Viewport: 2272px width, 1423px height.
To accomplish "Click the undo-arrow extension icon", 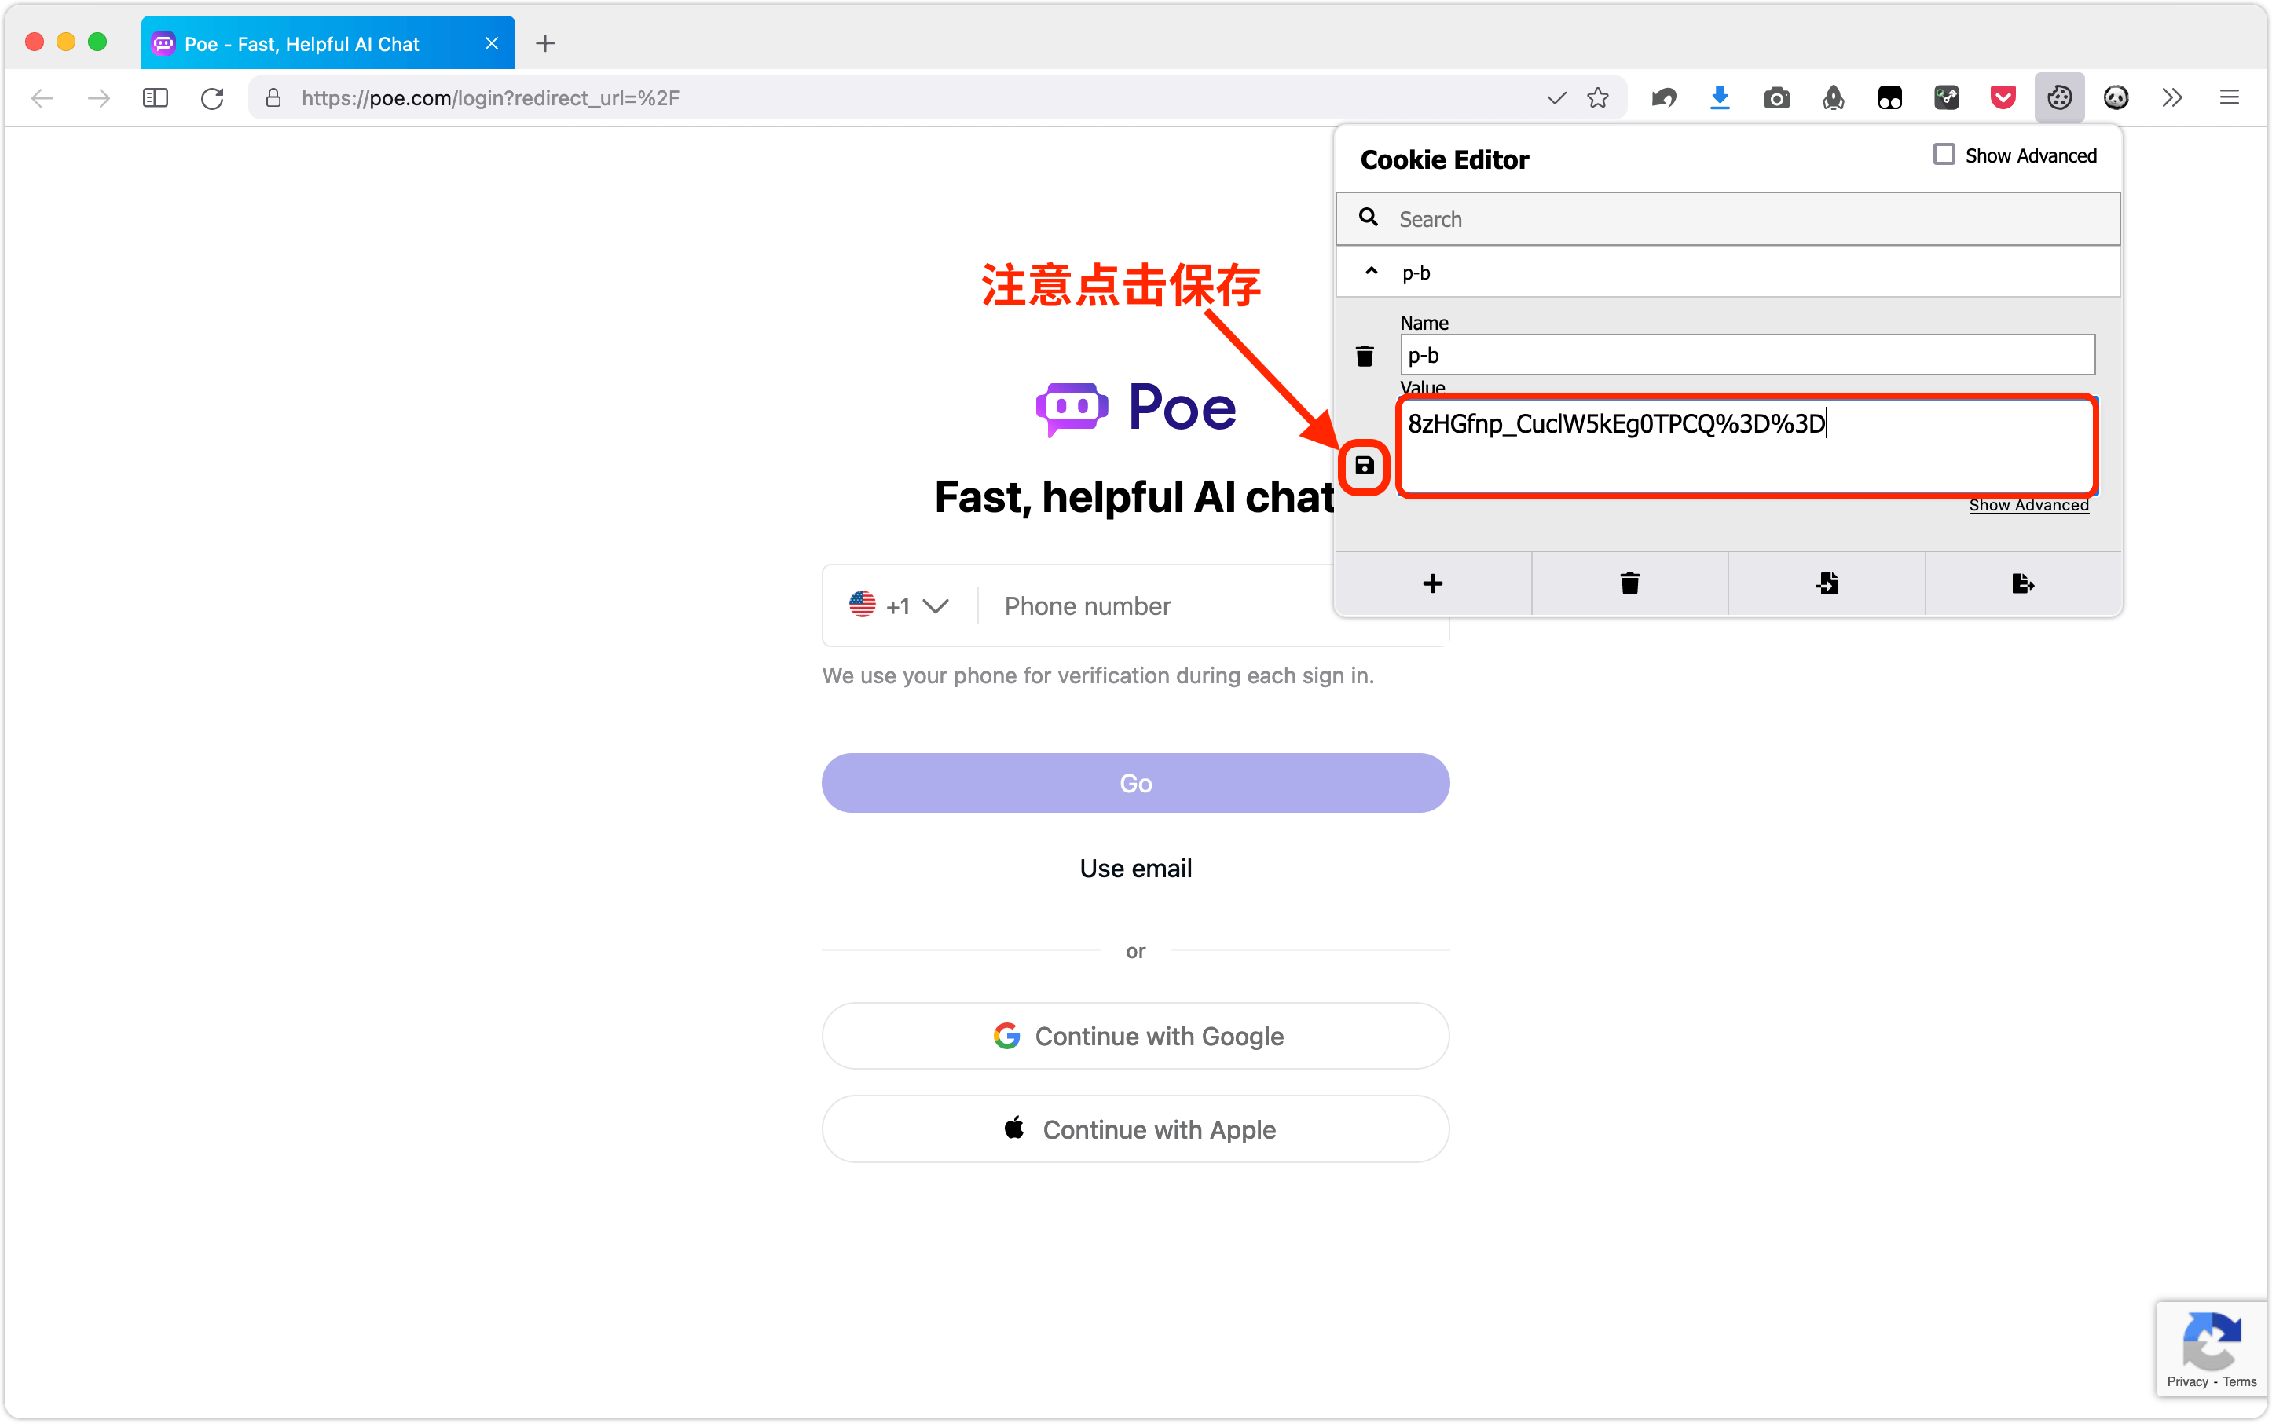I will click(1664, 98).
